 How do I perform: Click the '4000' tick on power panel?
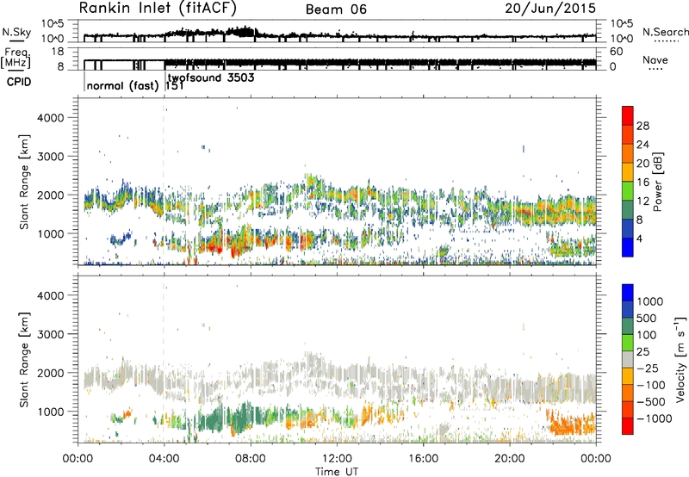point(50,118)
